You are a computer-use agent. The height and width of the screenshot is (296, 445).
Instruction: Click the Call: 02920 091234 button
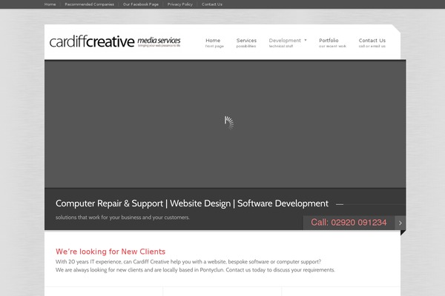tap(349, 223)
